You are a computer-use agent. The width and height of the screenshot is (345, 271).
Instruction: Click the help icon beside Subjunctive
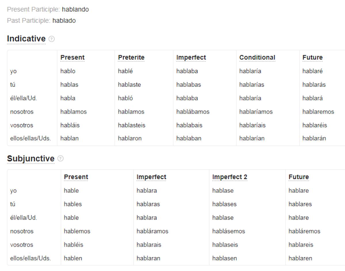[x=60, y=159]
